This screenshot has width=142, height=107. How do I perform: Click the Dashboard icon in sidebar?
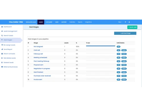click(x=2, y=27)
